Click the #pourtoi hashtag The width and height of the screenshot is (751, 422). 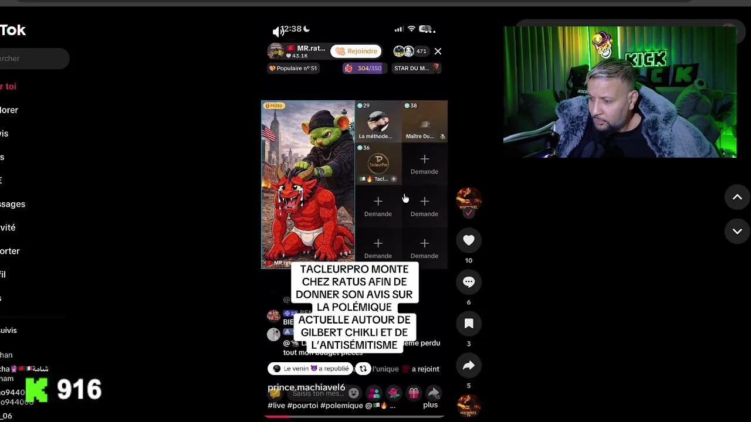(303, 406)
